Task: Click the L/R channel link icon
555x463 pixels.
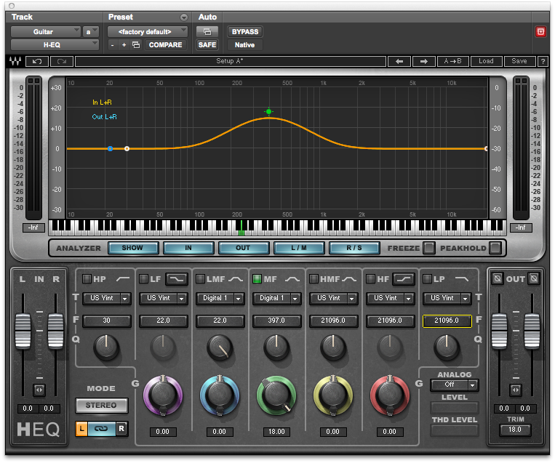Action: (x=101, y=429)
